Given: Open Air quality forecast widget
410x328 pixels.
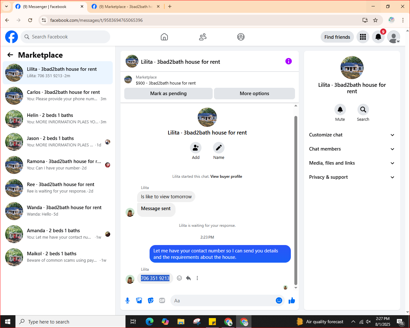Looking at the screenshot, I should 320,322.
